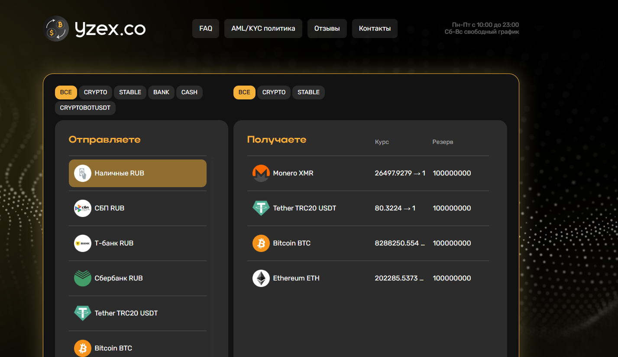Choose Tether TRC20 USDT to send
The image size is (618, 357).
pos(138,313)
